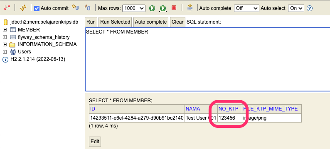Click the Refresh icon in toolbar
The width and height of the screenshot is (330, 149).
coord(23,8)
